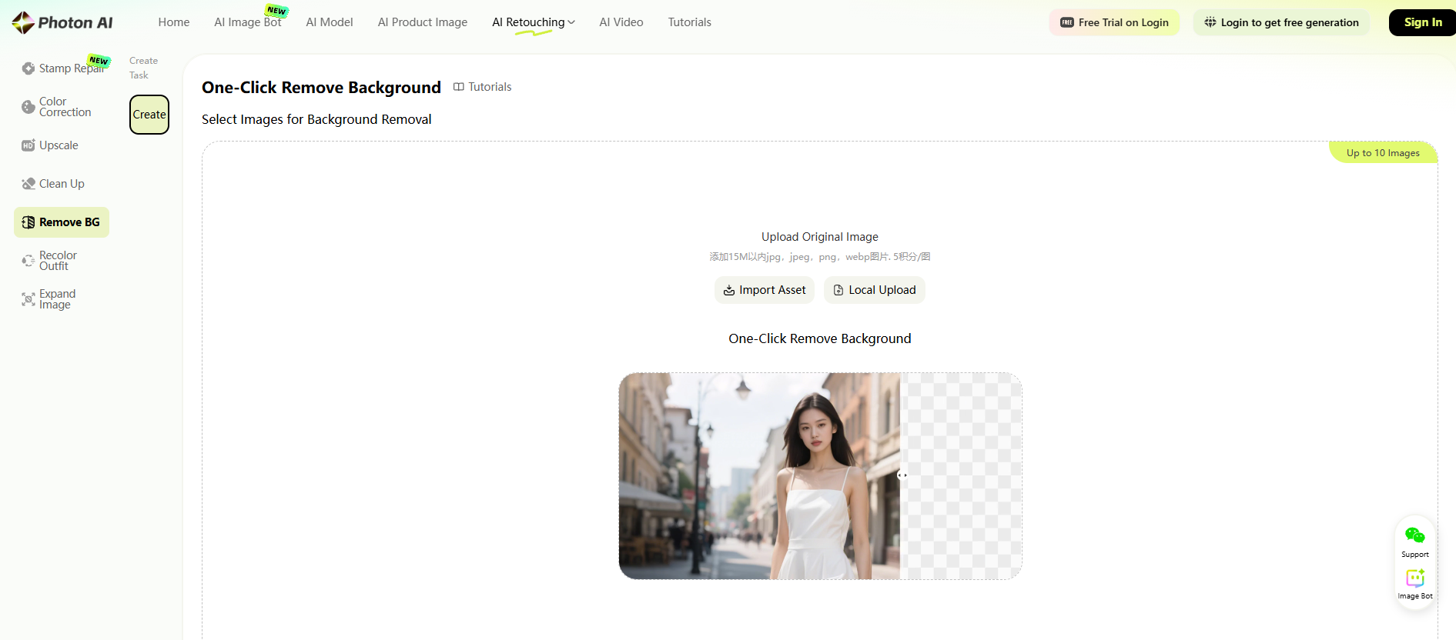Screen dimensions: 1456x640
Task: Open Tutorials link beside page title
Action: click(483, 87)
